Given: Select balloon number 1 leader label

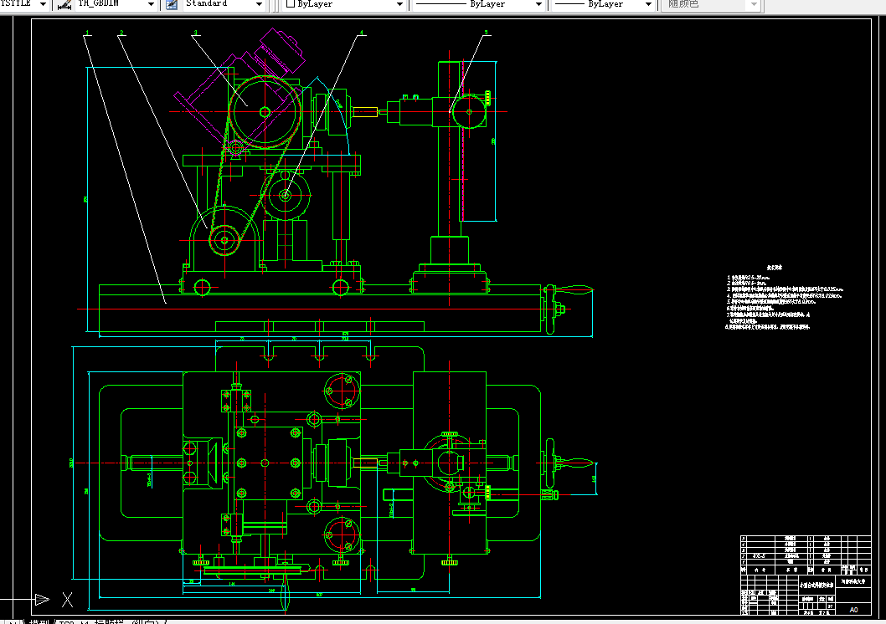Looking at the screenshot, I should click(88, 33).
